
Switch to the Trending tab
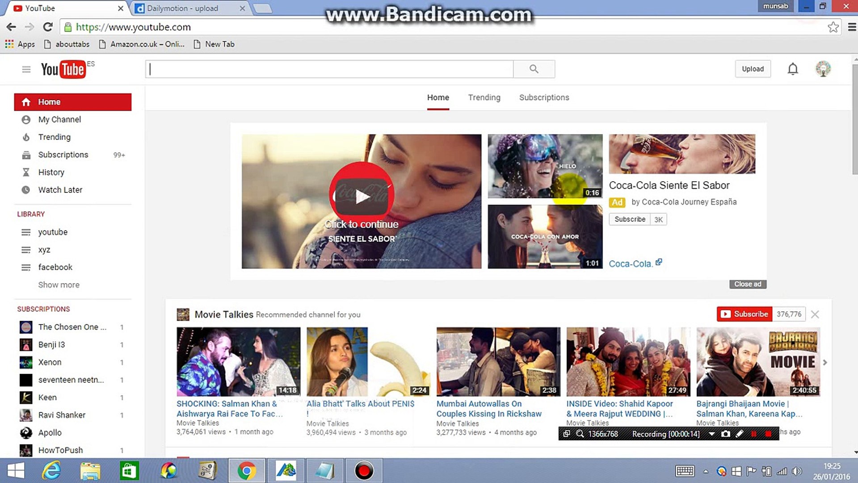click(484, 97)
